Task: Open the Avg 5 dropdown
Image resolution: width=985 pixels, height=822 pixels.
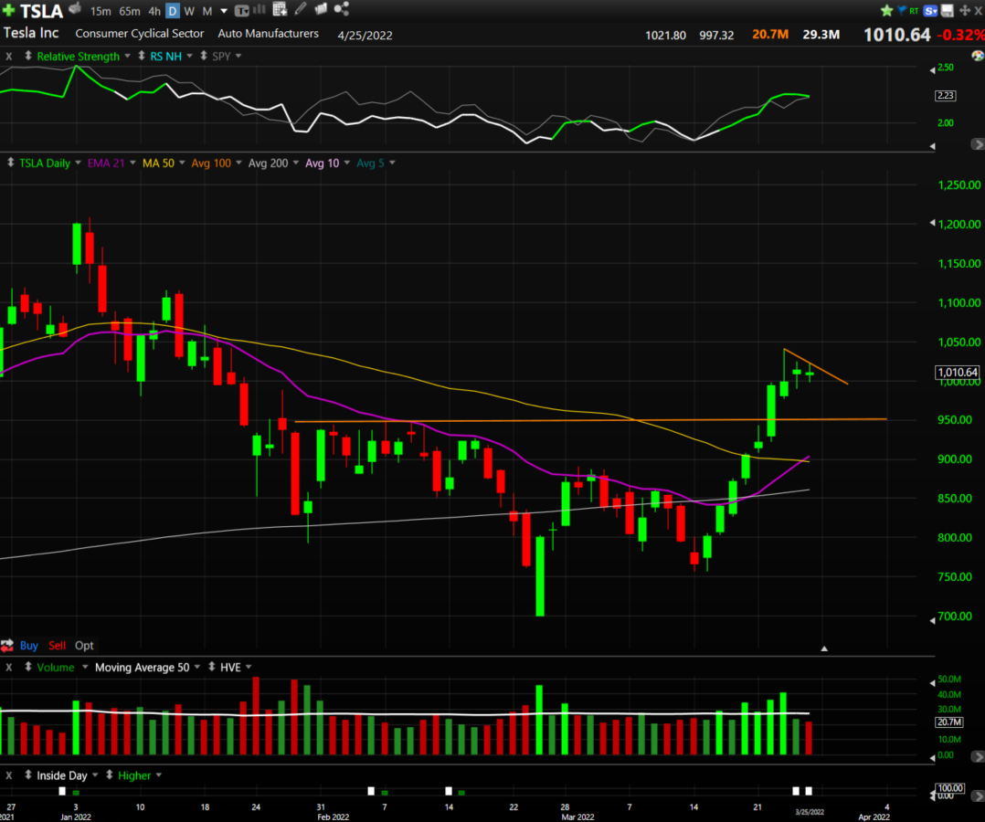Action: pos(393,163)
